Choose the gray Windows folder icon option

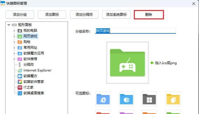pos(149,99)
